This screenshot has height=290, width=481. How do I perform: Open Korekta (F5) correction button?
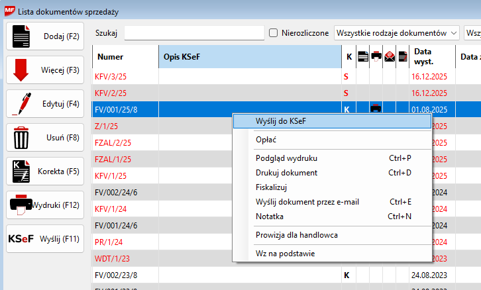[x=44, y=171]
